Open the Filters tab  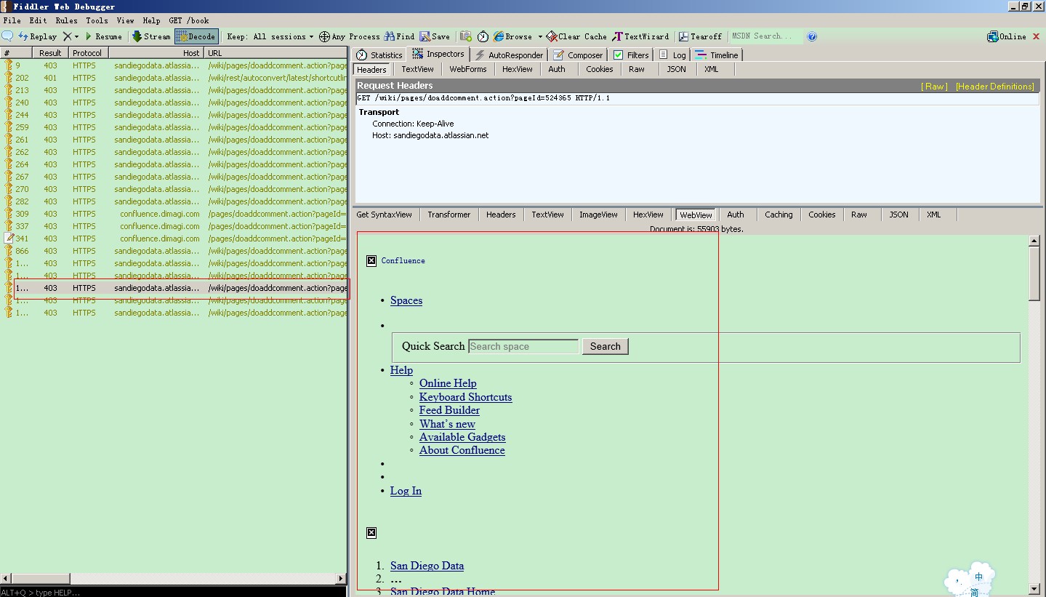tap(631, 55)
